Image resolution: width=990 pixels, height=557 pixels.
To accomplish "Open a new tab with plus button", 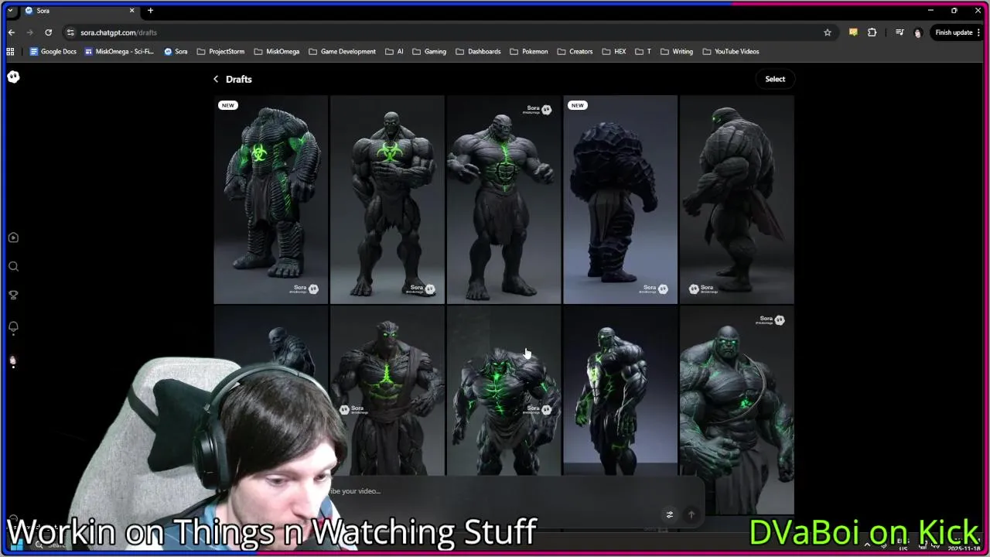I will pyautogui.click(x=151, y=11).
